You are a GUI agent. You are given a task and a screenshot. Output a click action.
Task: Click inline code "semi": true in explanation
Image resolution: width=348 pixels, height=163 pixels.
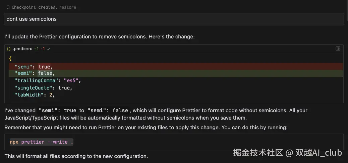pyautogui.click(x=57, y=110)
